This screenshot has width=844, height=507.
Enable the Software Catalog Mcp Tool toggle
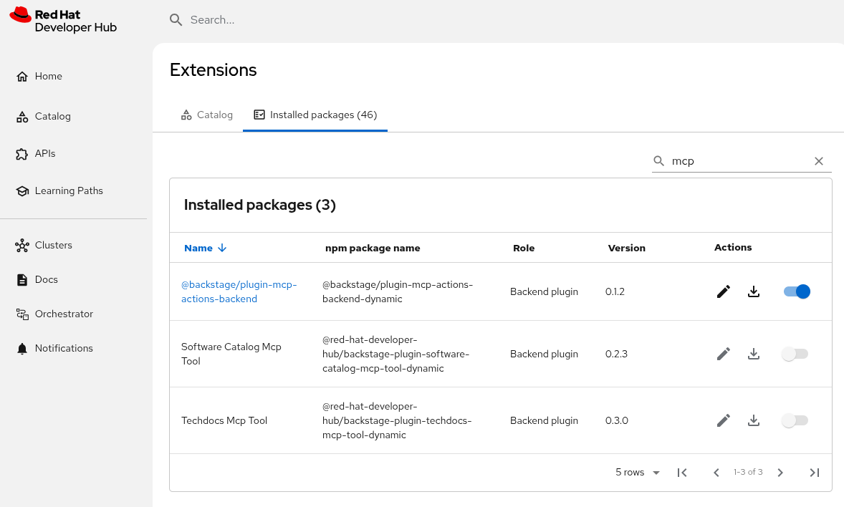coord(795,354)
